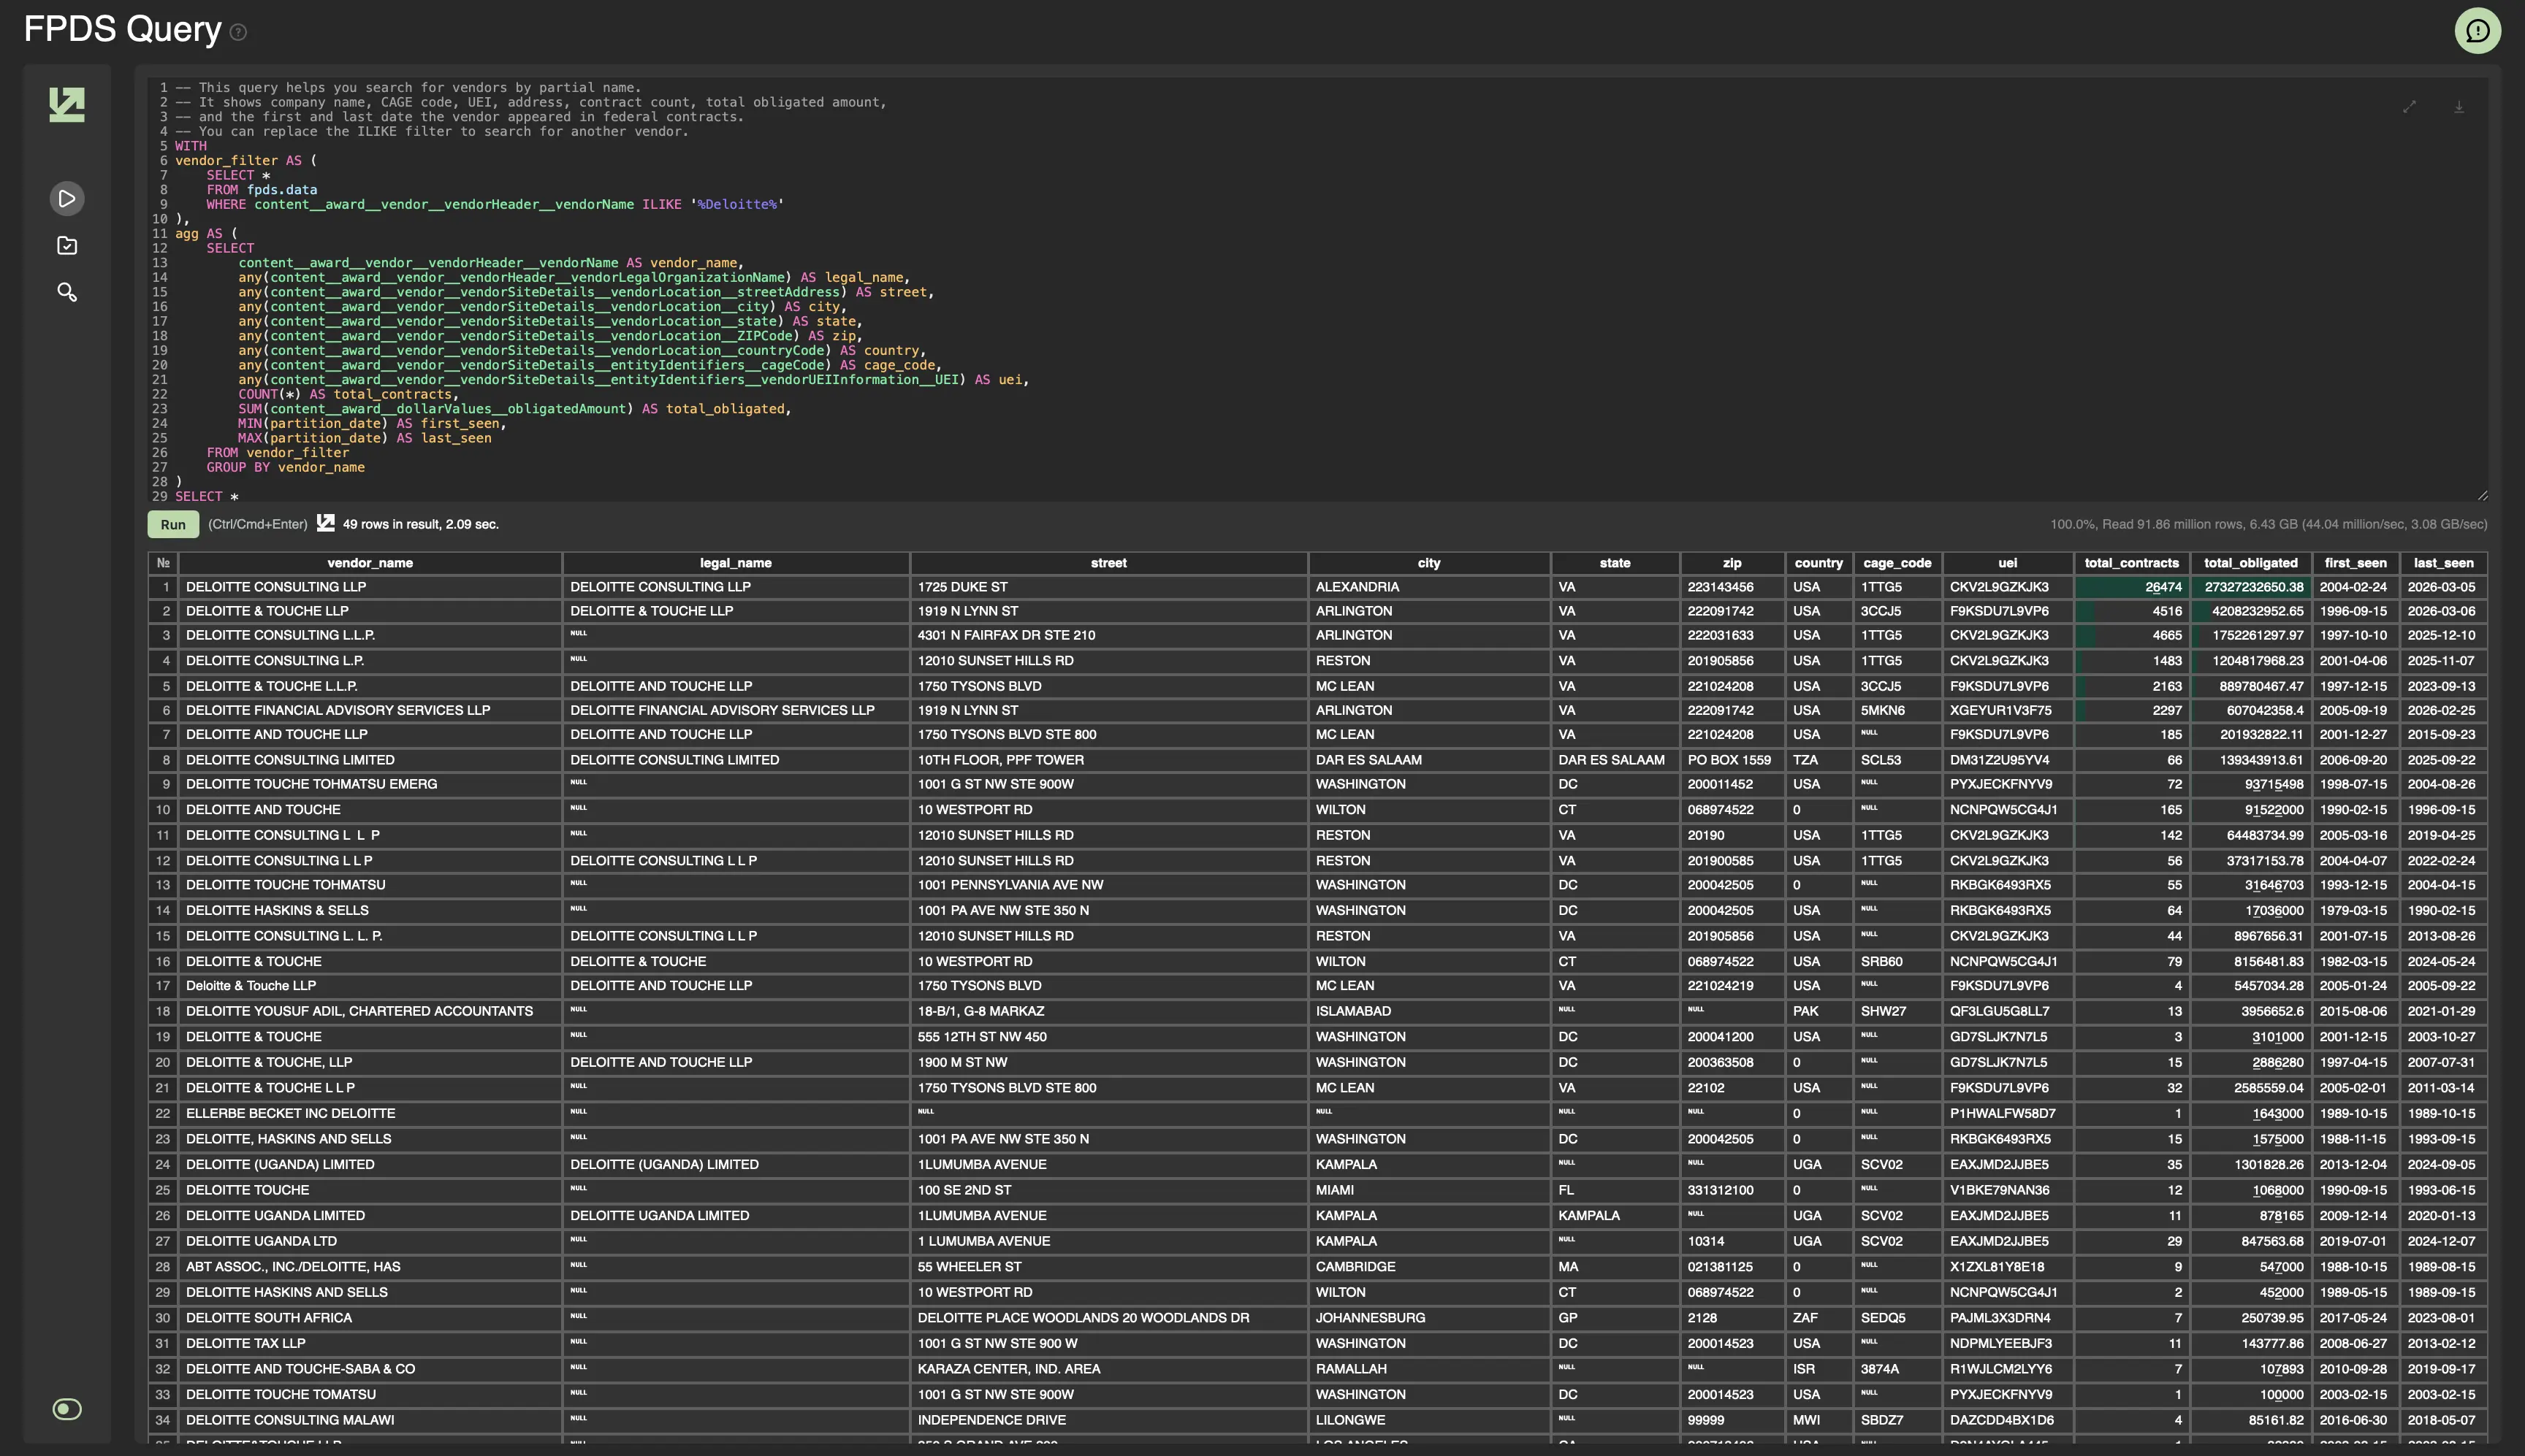
Task: Click street cell KARAZA CENTER, IND. AREA
Action: coord(1108,1369)
